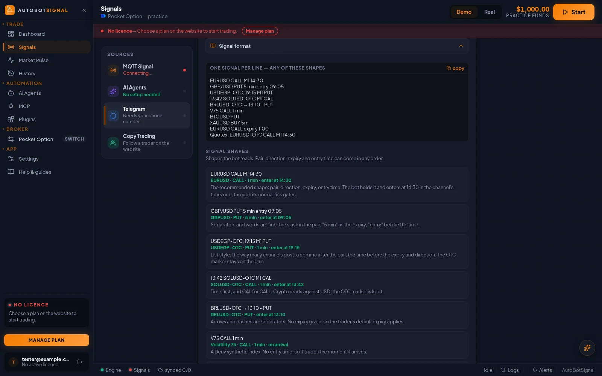Collapse the Signal format section
Screen dimensions: 602x376
click(461, 46)
